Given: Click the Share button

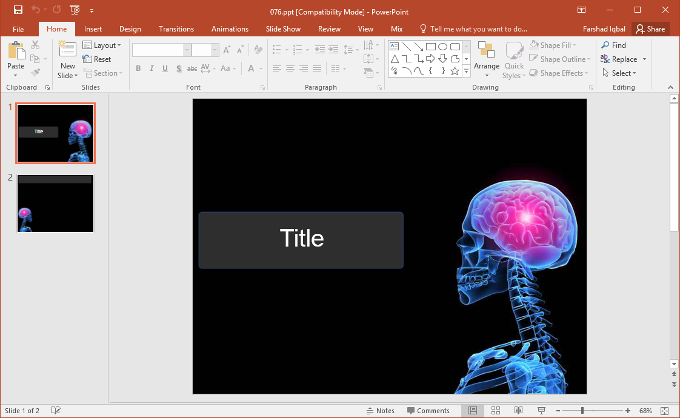Looking at the screenshot, I should pos(650,29).
